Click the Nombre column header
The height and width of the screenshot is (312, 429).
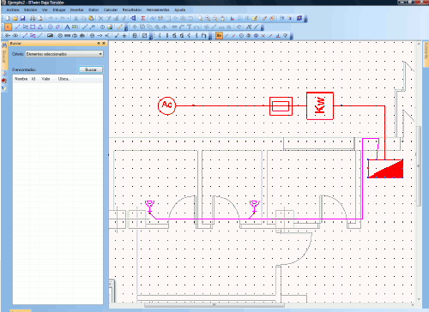pos(21,79)
